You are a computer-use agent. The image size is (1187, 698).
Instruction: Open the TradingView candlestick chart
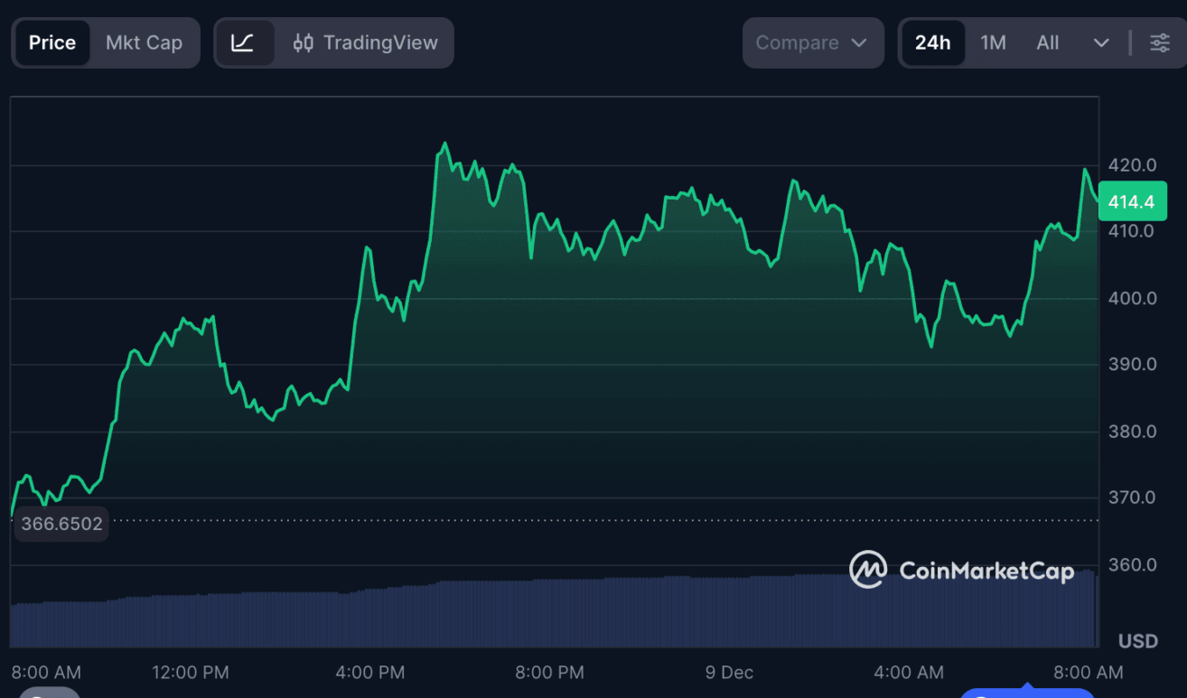[x=366, y=42]
